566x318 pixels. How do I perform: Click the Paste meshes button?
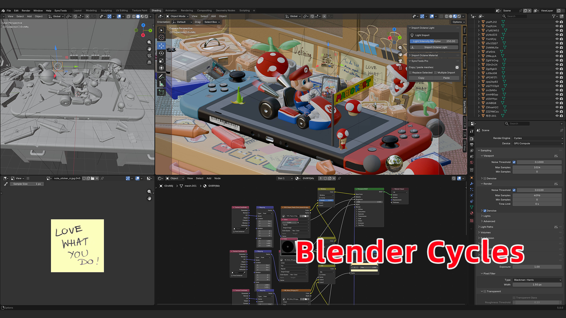click(446, 78)
